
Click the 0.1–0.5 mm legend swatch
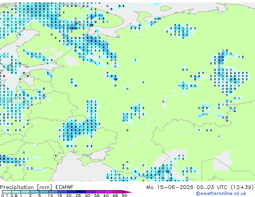pos(7,192)
